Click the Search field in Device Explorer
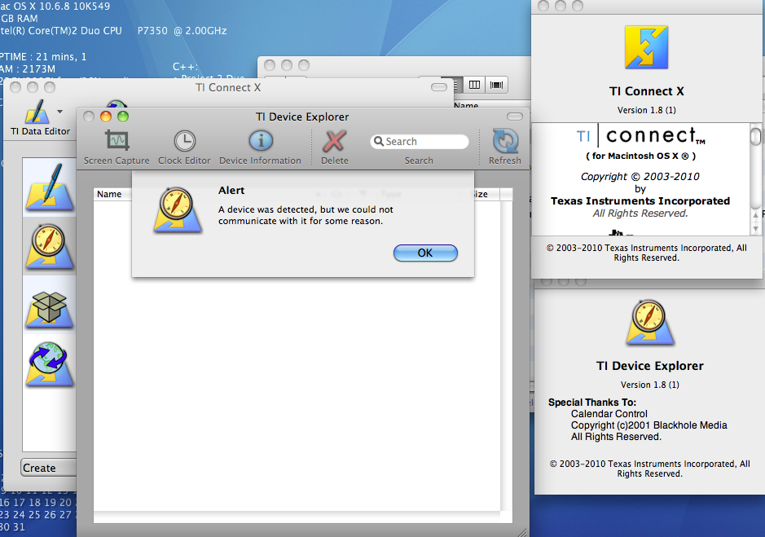The height and width of the screenshot is (537, 765). (419, 142)
